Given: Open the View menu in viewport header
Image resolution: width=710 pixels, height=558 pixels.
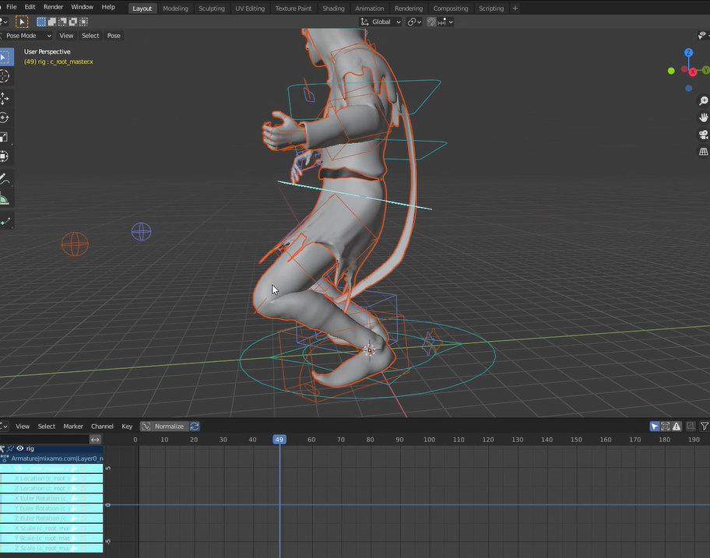Looking at the screenshot, I should 66,35.
